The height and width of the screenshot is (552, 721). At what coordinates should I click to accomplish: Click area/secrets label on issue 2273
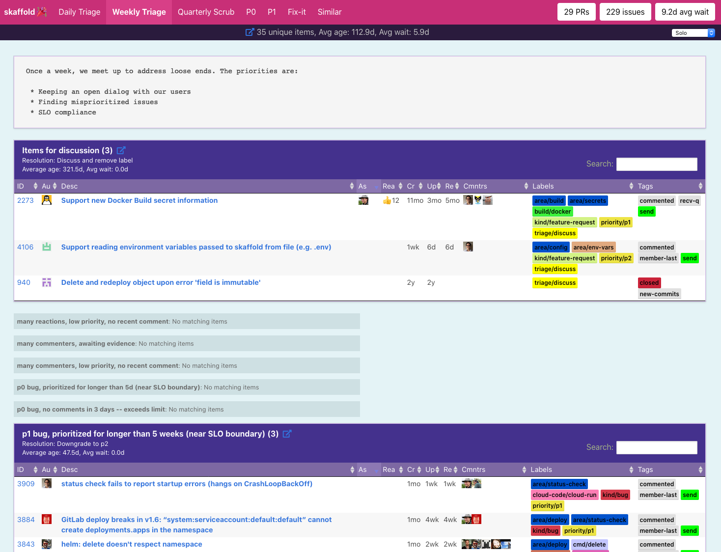[588, 200]
